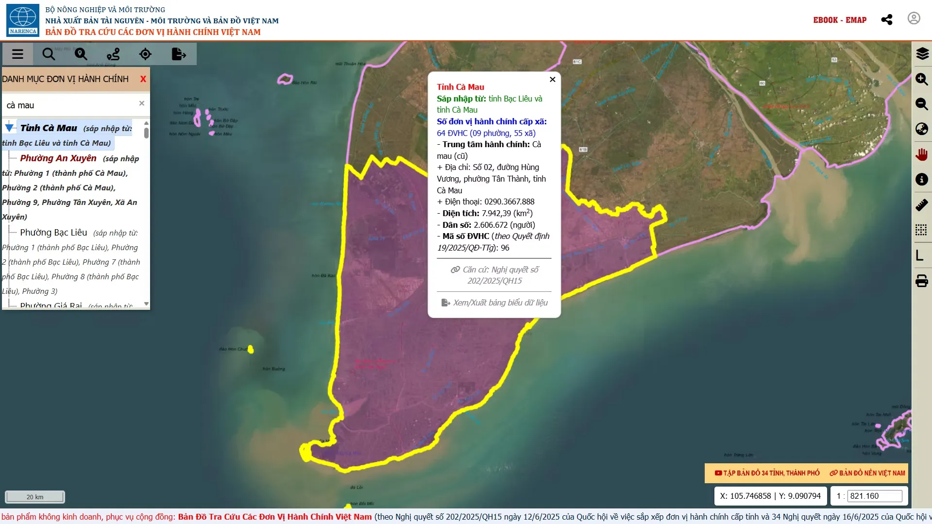The image size is (932, 524).
Task: Click the globe full-extent icon
Action: (922, 129)
